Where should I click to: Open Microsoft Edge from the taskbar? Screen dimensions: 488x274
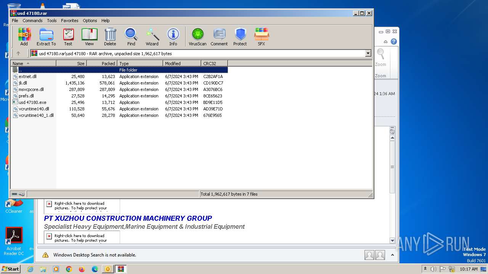(95, 269)
